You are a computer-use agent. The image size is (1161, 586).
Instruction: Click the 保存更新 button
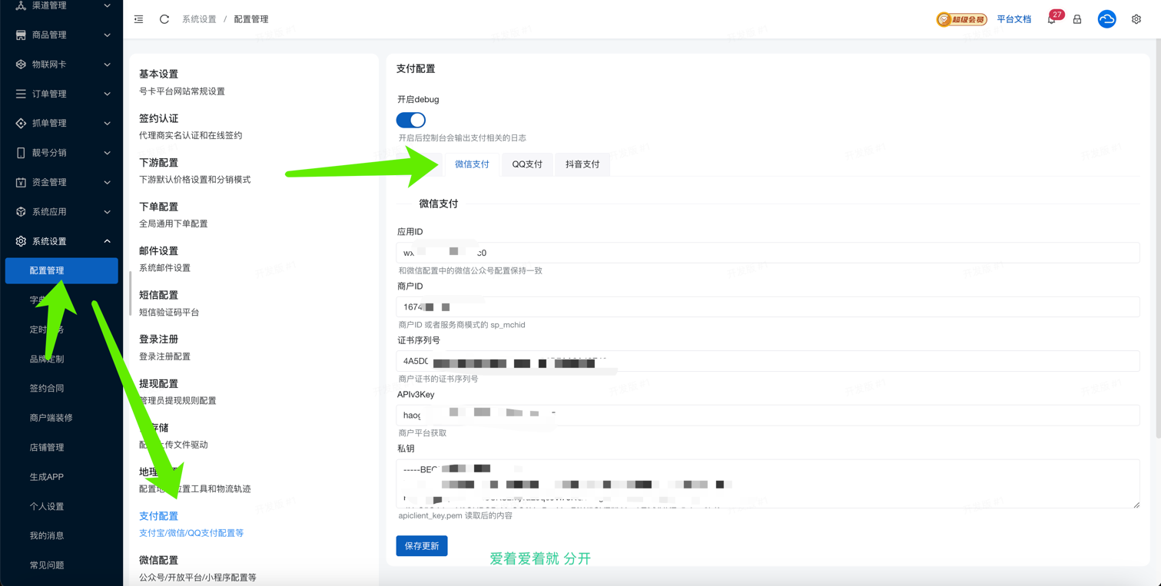pos(422,546)
